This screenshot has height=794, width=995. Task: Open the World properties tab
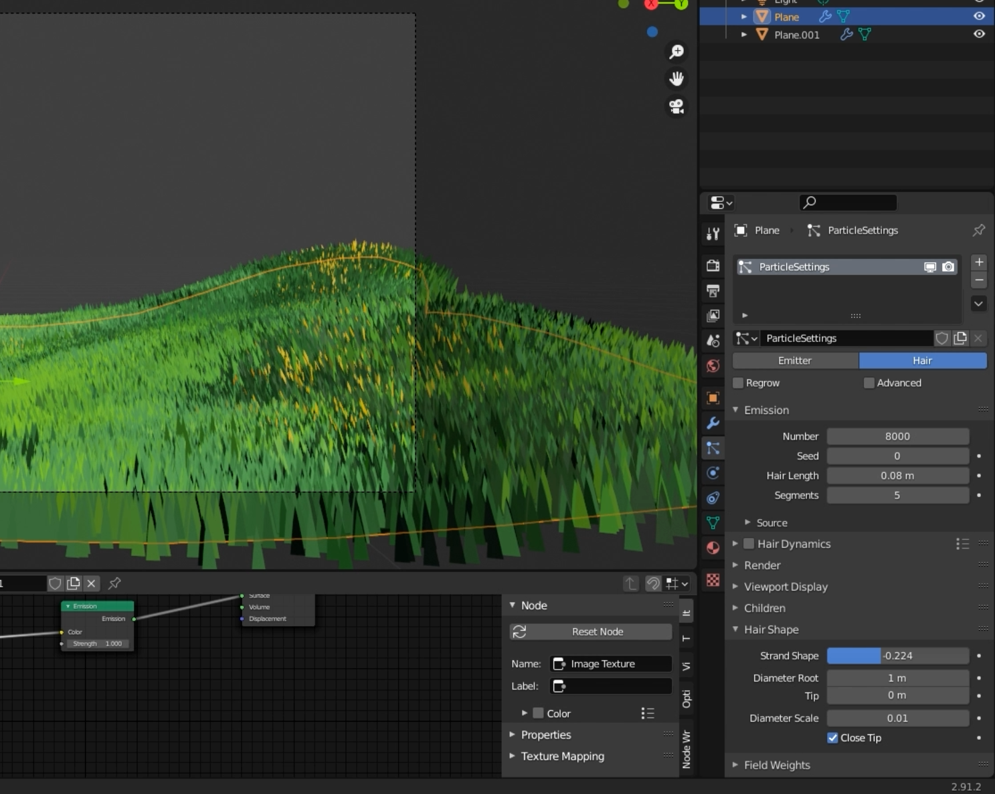click(x=713, y=366)
